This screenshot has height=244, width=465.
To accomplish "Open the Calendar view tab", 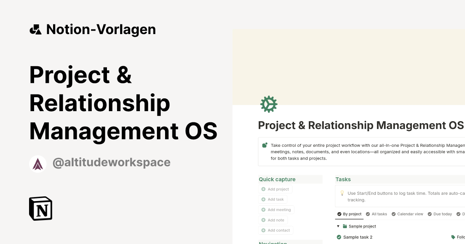I will click(x=407, y=214).
